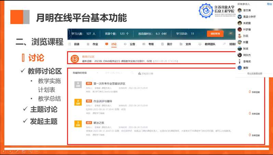The width and height of the screenshot is (273, 155).
Task: Click the previous slide arrow icon
Action: 4,151
